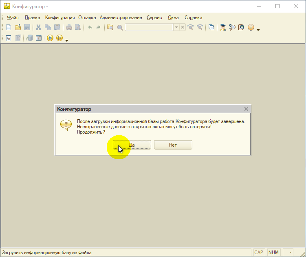
Task: Open the Файл menu
Action: [x=13, y=18]
